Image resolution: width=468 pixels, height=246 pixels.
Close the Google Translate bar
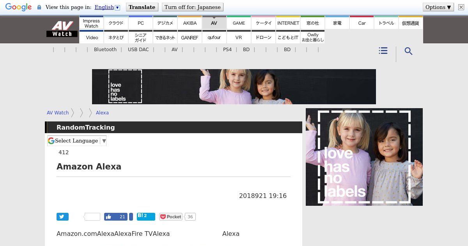click(461, 7)
